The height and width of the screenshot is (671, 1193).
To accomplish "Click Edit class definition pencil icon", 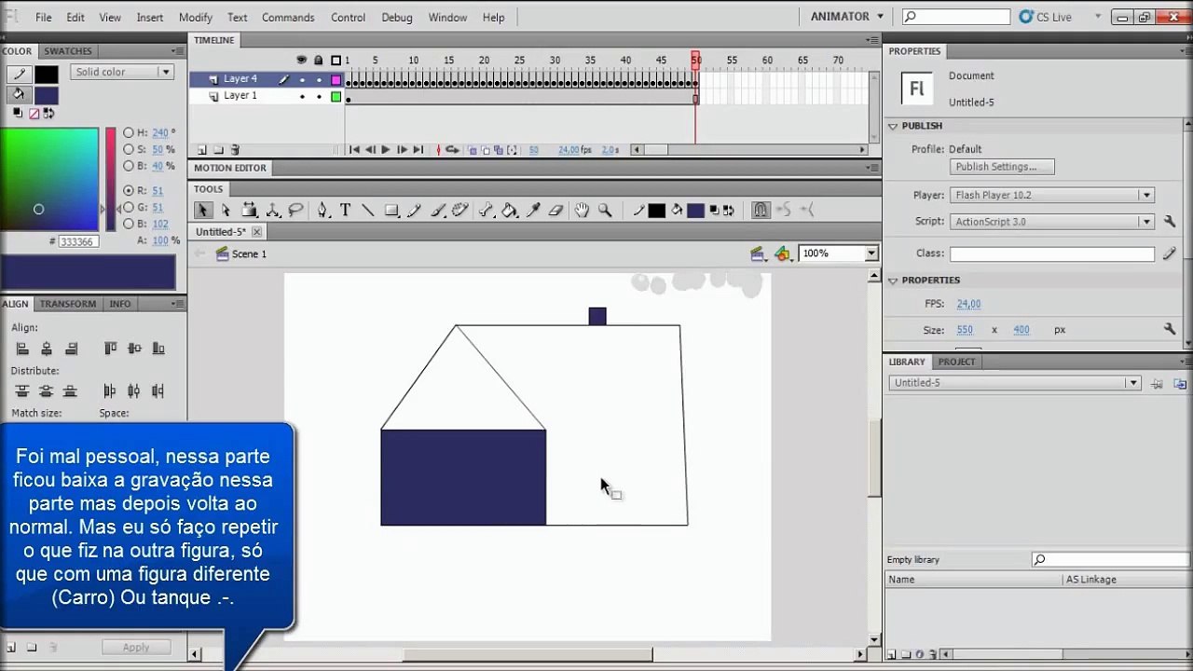I will pyautogui.click(x=1170, y=253).
